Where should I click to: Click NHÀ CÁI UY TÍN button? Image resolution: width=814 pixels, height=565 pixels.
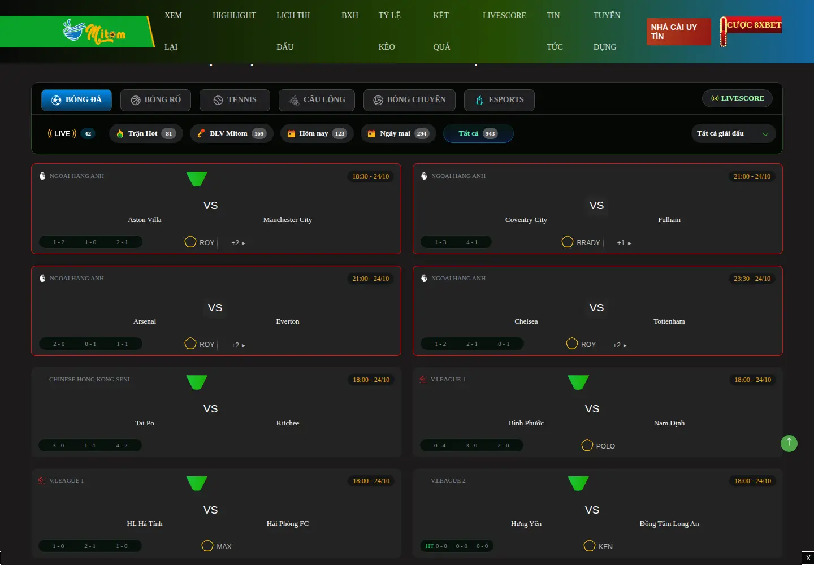[678, 32]
